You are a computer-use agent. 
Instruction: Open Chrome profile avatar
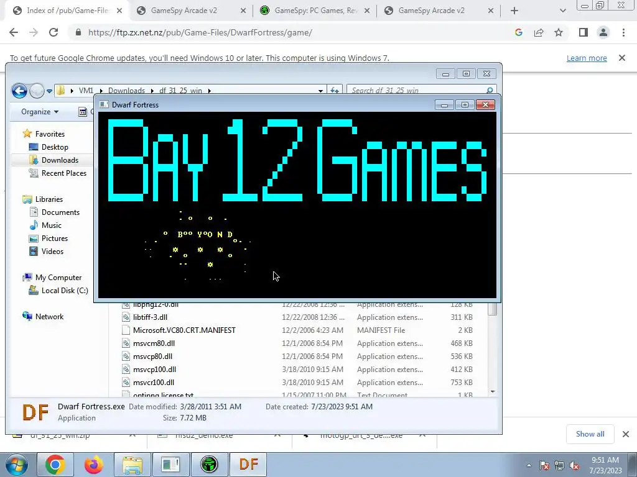tap(603, 32)
